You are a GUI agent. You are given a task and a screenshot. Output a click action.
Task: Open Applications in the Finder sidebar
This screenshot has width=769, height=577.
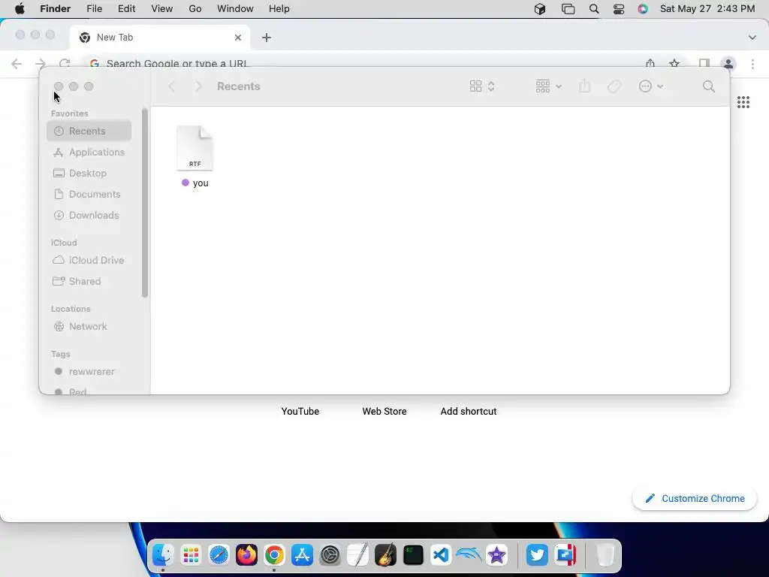pos(89,152)
